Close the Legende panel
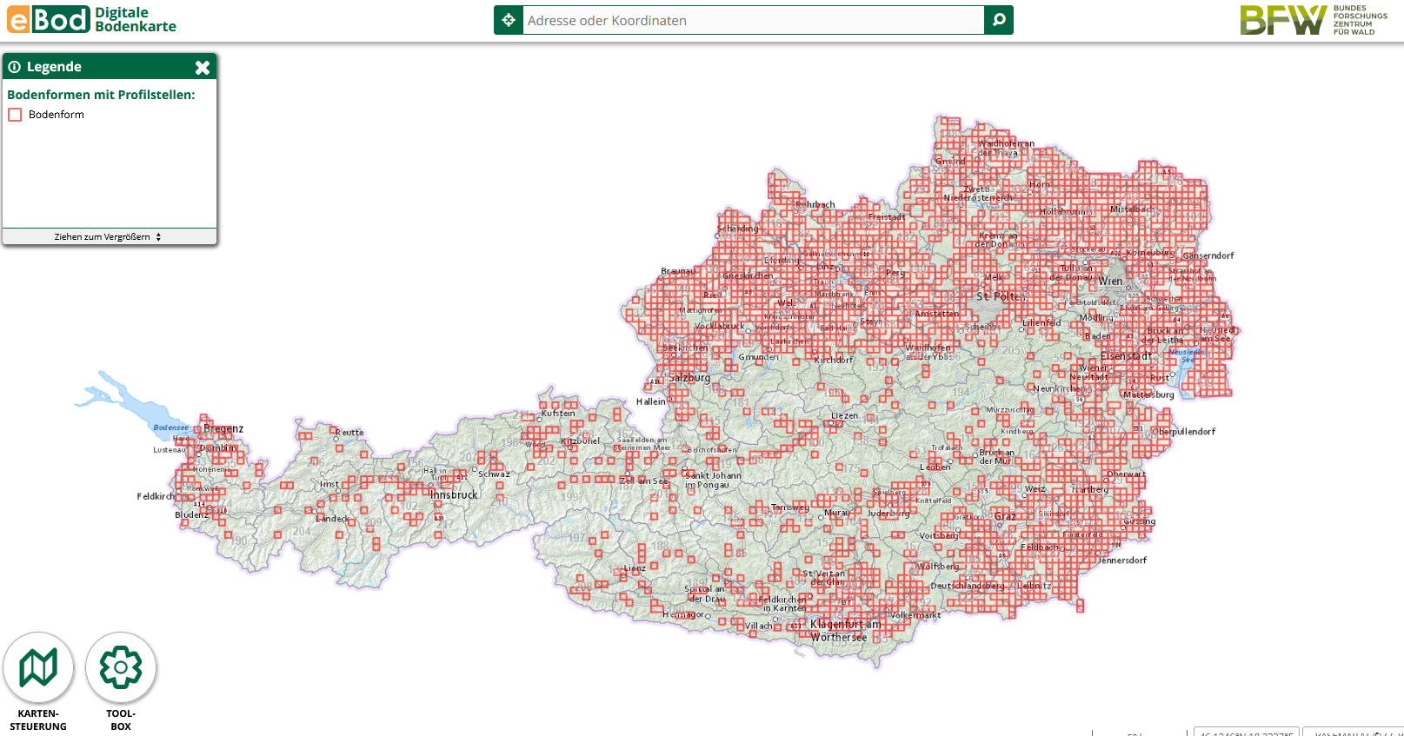 203,67
